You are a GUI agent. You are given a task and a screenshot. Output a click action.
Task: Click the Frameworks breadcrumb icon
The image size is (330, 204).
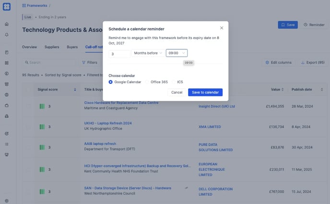click(x=24, y=5)
